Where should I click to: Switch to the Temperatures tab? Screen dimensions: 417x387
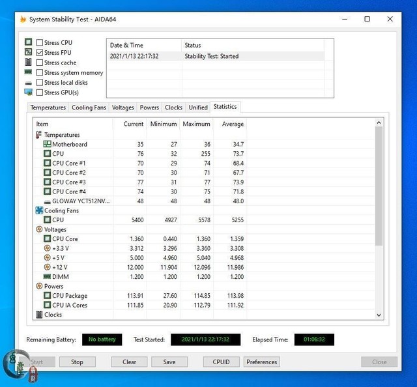[48, 107]
